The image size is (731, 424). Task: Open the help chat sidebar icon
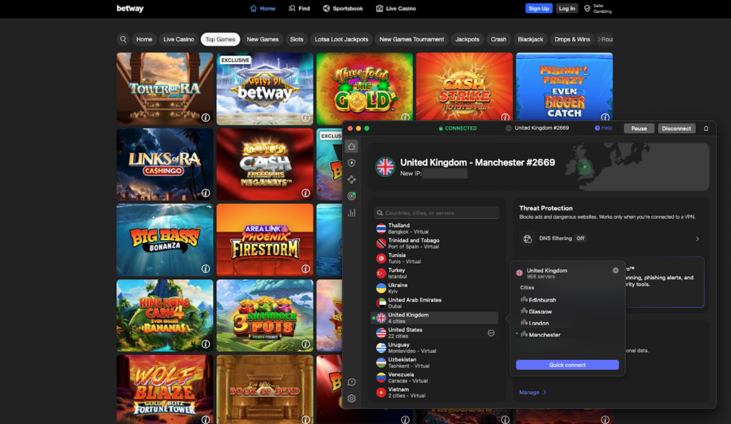click(x=351, y=382)
